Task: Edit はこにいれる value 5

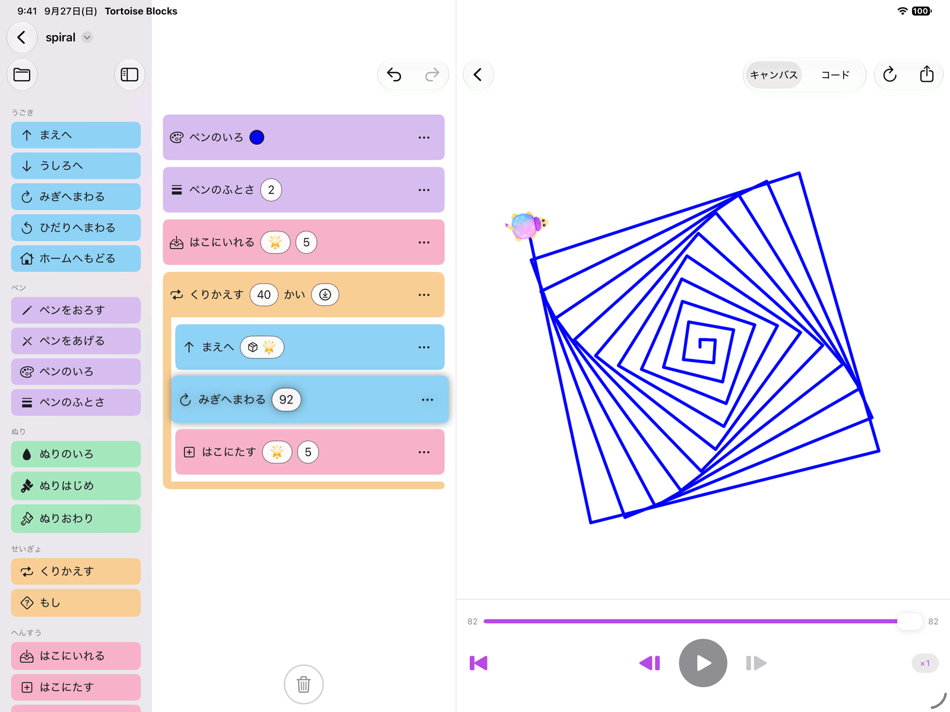Action: click(x=306, y=243)
